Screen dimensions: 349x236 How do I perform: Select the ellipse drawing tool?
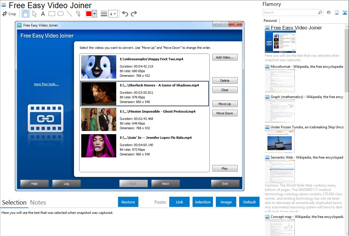pos(61,14)
